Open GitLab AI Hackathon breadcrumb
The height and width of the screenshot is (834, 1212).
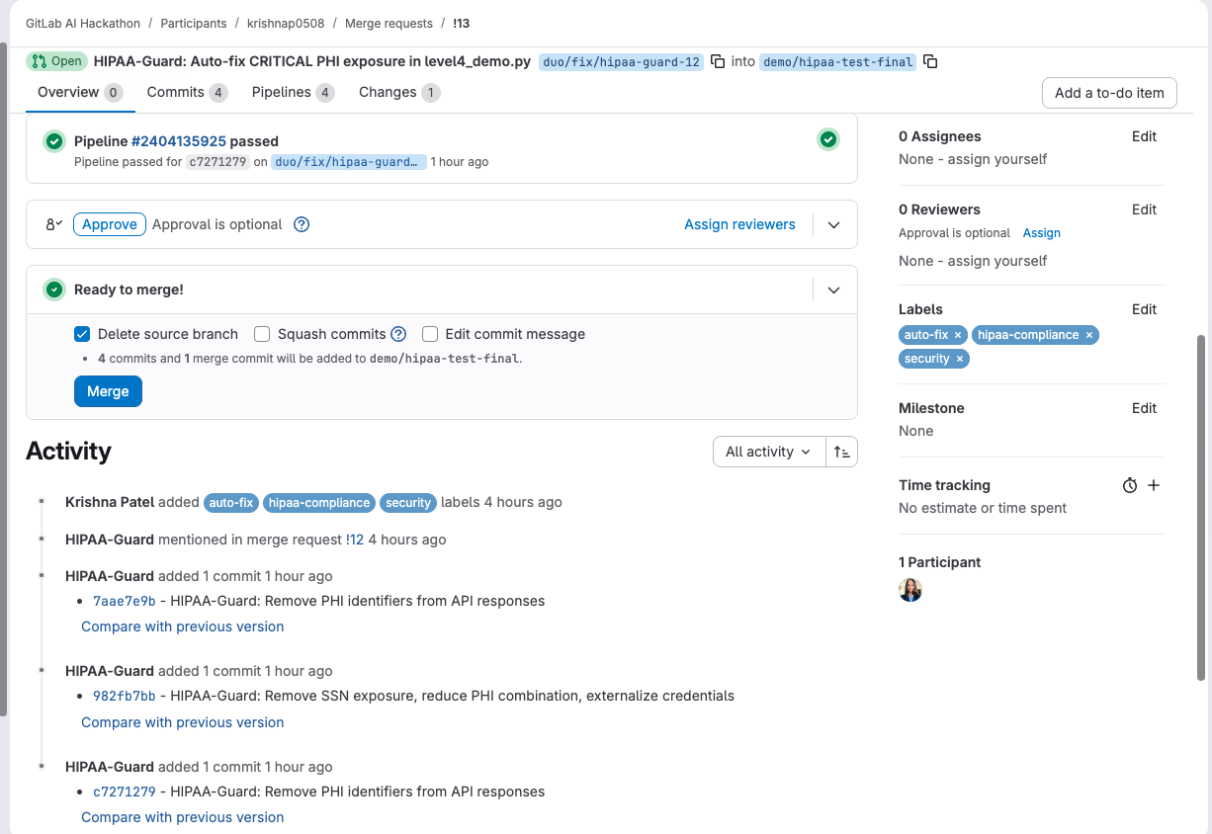point(83,23)
